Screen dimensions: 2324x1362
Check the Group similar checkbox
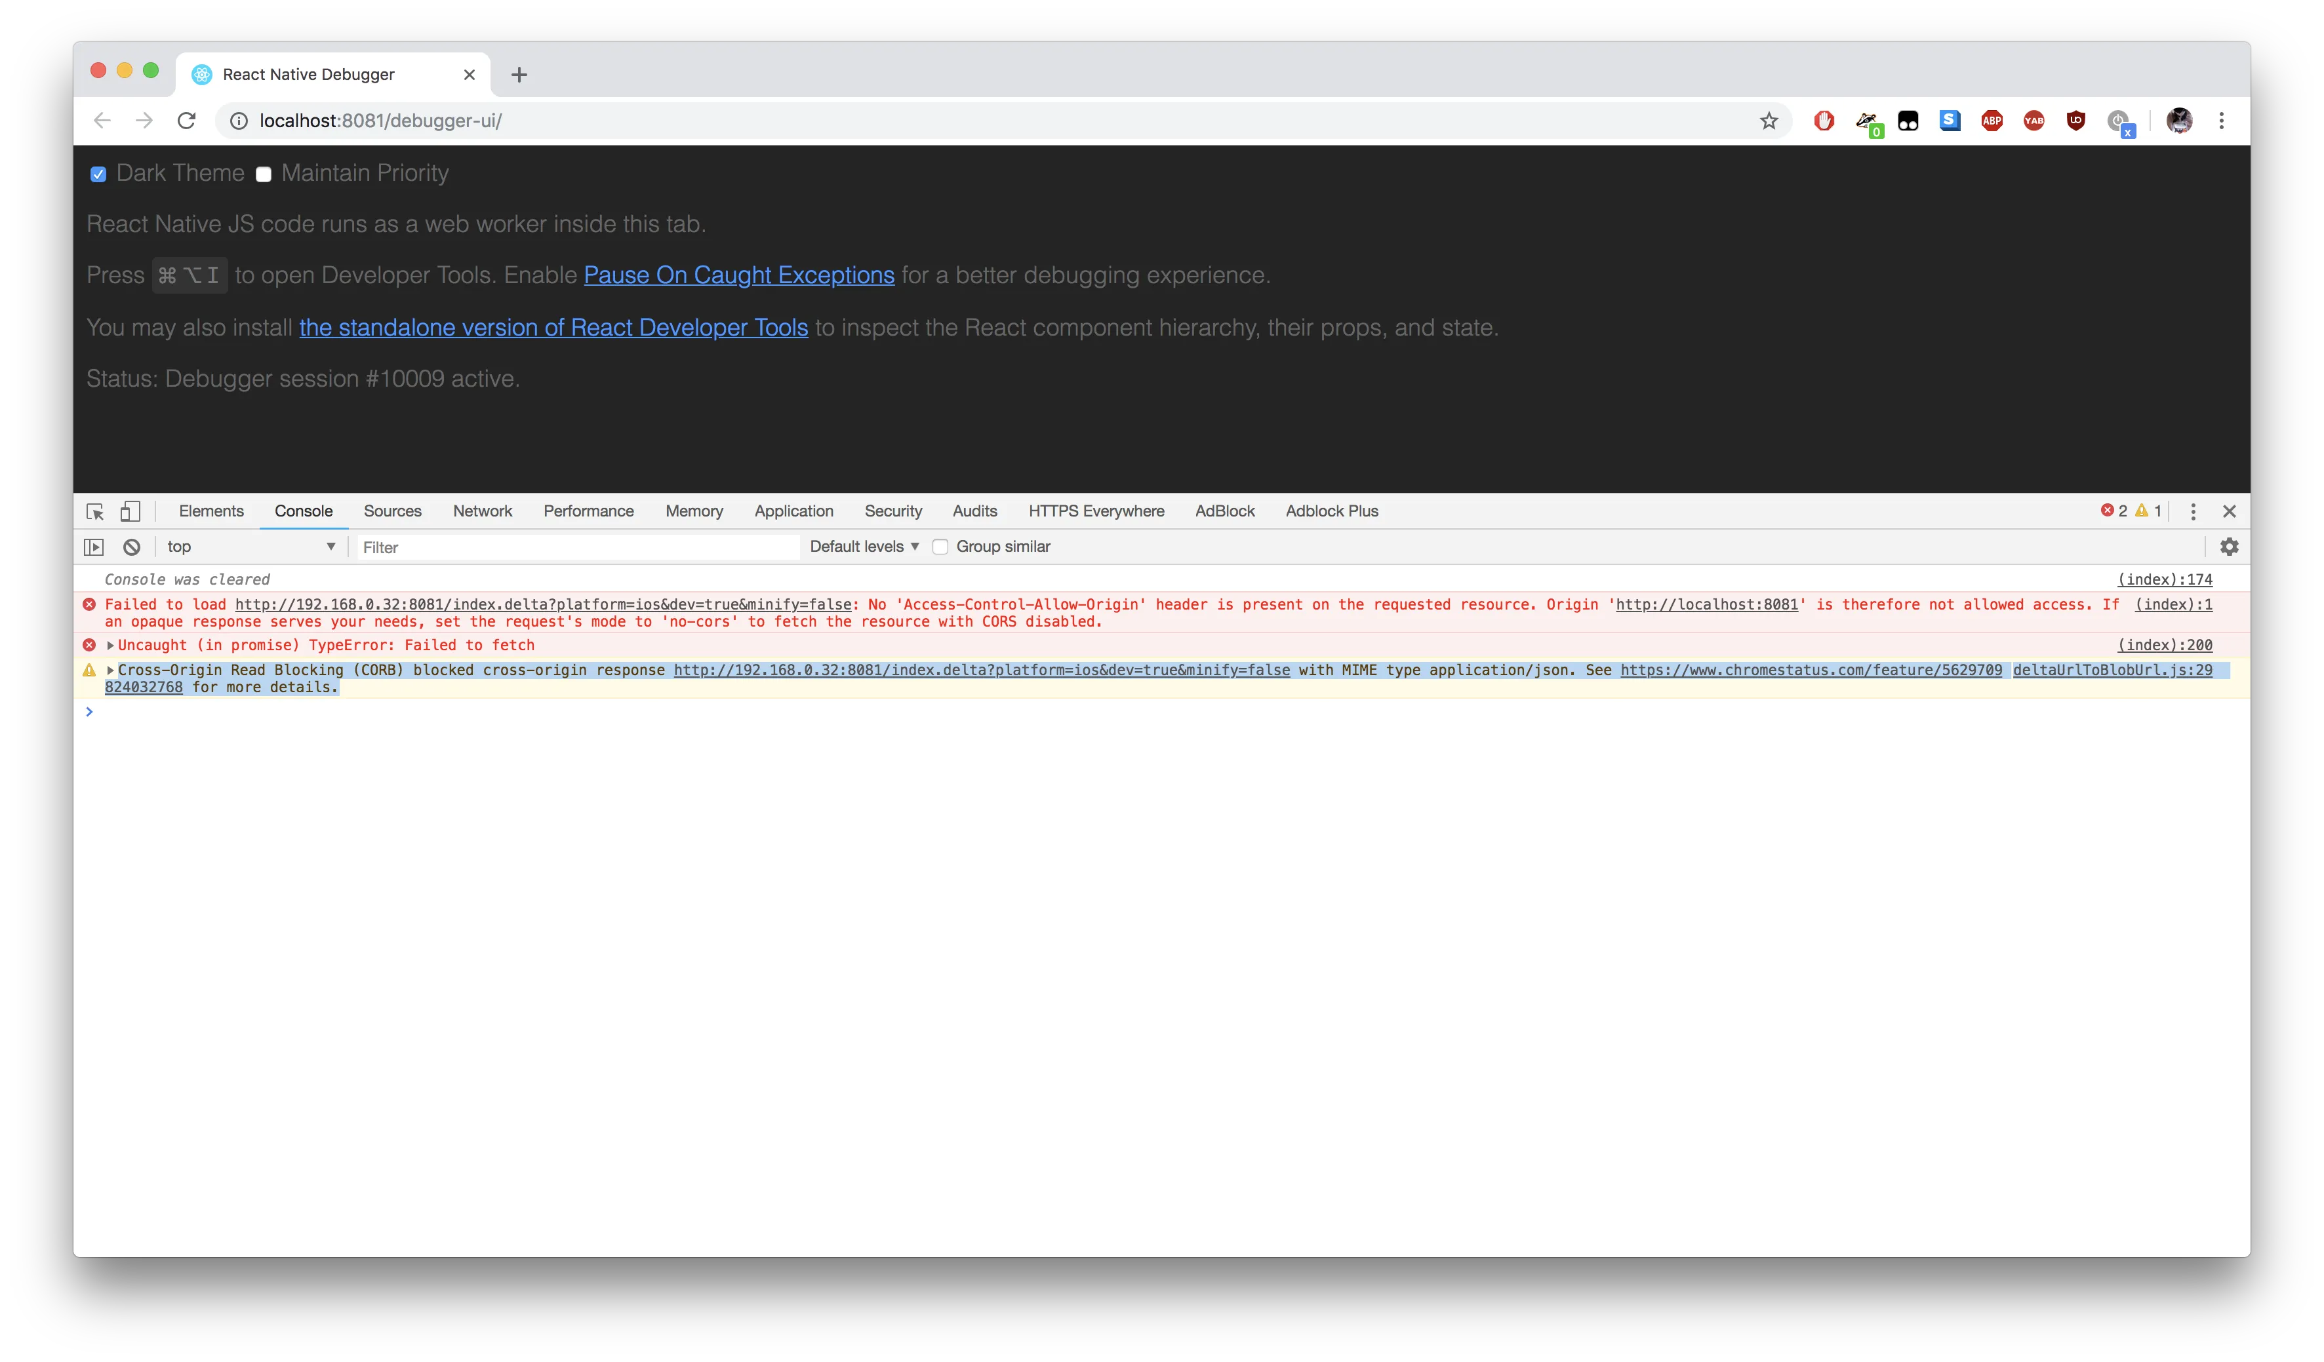(x=940, y=547)
